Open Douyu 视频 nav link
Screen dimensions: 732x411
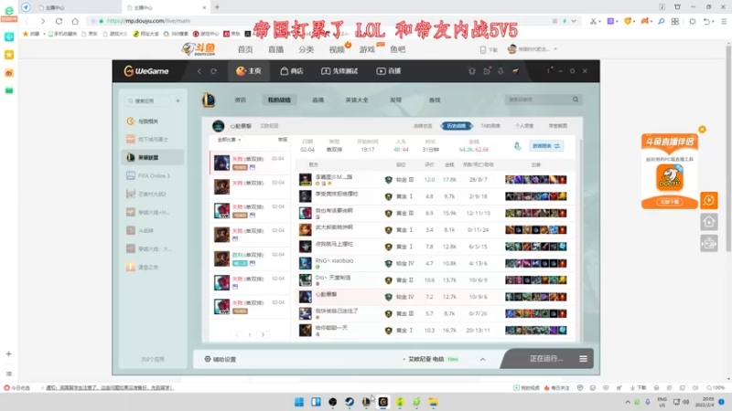[337, 49]
